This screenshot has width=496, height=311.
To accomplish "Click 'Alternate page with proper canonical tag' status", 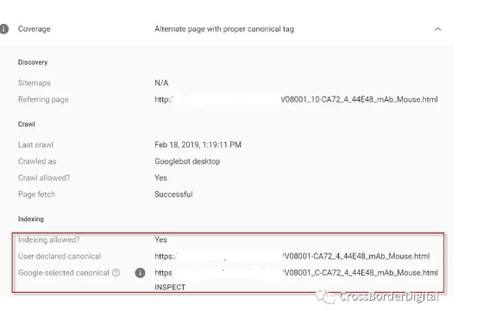I will pos(224,29).
